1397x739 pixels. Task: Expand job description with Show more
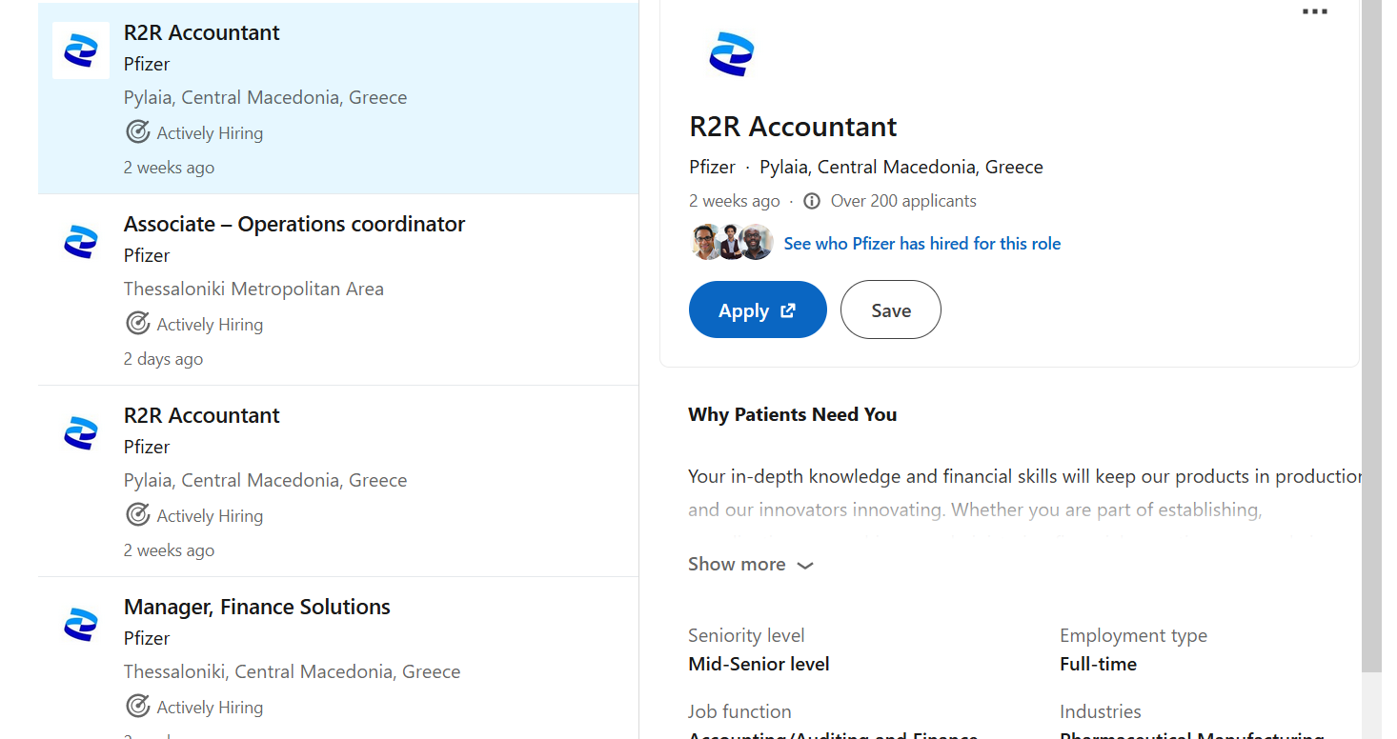[x=751, y=564]
